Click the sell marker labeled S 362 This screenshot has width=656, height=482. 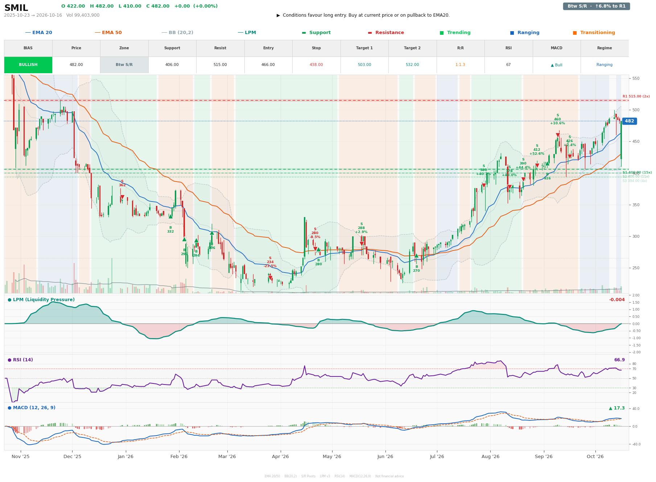[122, 198]
